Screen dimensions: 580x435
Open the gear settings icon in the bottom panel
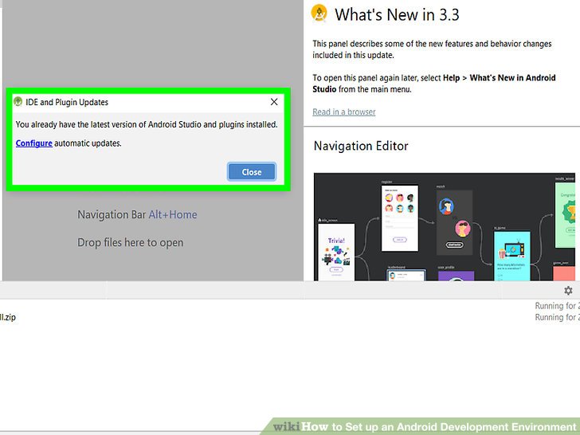coord(568,290)
